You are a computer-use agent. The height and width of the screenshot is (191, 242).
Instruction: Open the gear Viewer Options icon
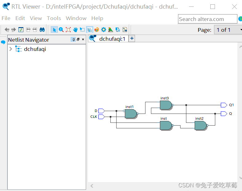(x=104, y=30)
